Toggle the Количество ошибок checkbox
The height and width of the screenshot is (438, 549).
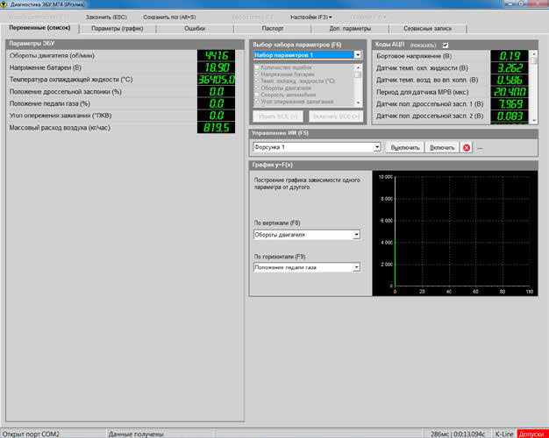(257, 67)
